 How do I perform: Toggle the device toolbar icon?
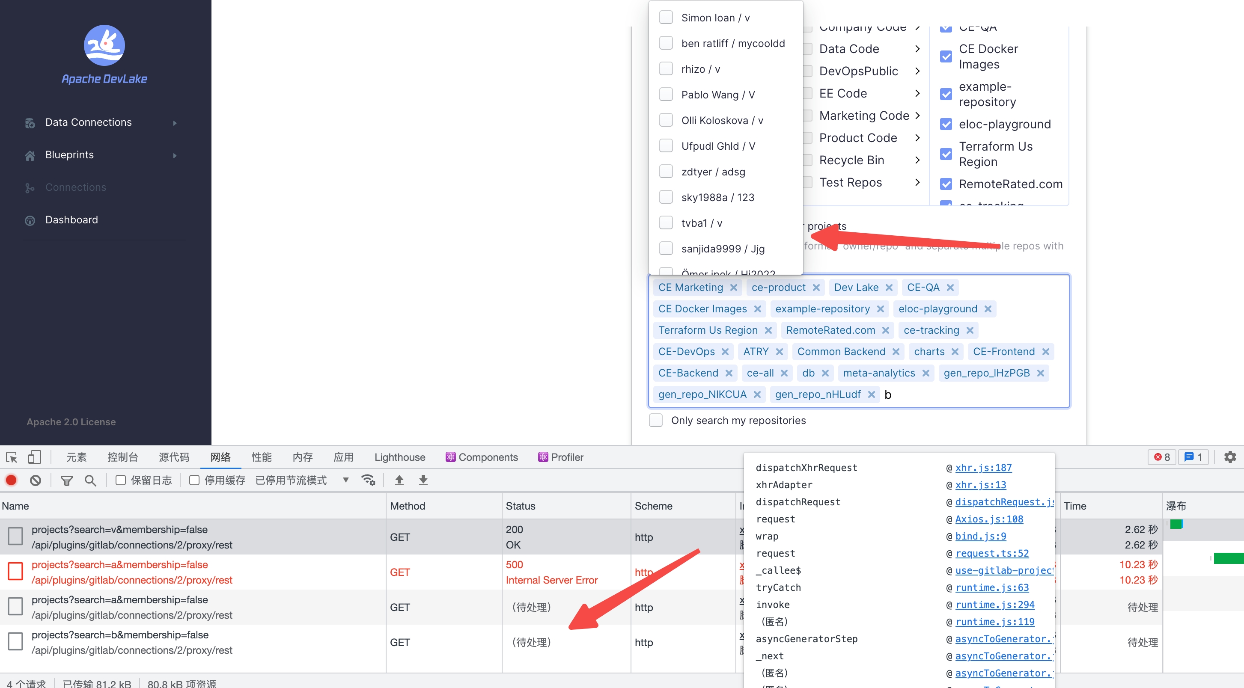[x=34, y=457]
